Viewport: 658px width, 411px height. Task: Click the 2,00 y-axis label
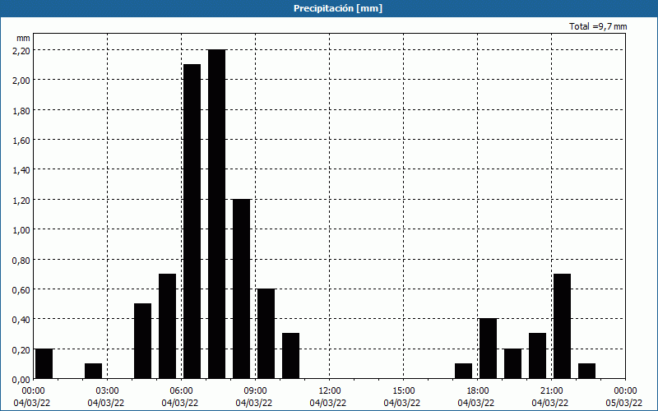[x=21, y=80]
